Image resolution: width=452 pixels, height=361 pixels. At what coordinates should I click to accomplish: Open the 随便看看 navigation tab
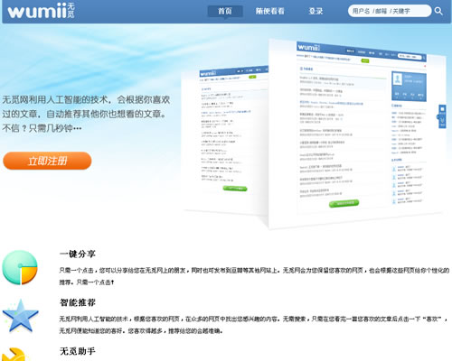[270, 12]
